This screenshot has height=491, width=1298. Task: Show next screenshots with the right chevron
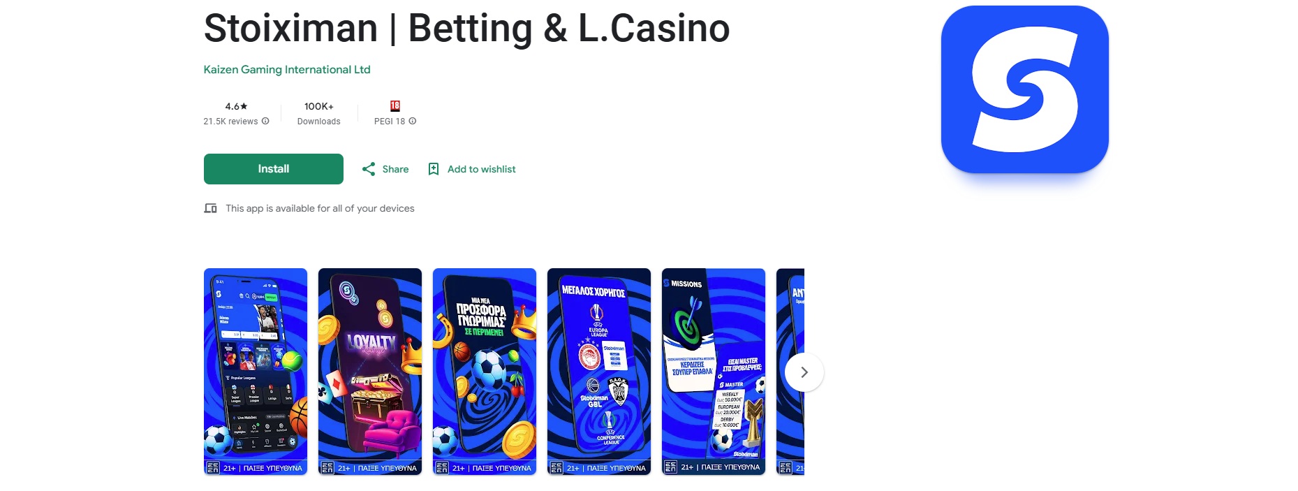coord(804,372)
